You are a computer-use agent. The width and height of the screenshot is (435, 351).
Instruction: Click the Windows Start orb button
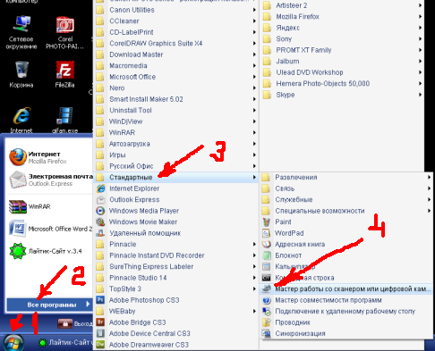click(13, 343)
